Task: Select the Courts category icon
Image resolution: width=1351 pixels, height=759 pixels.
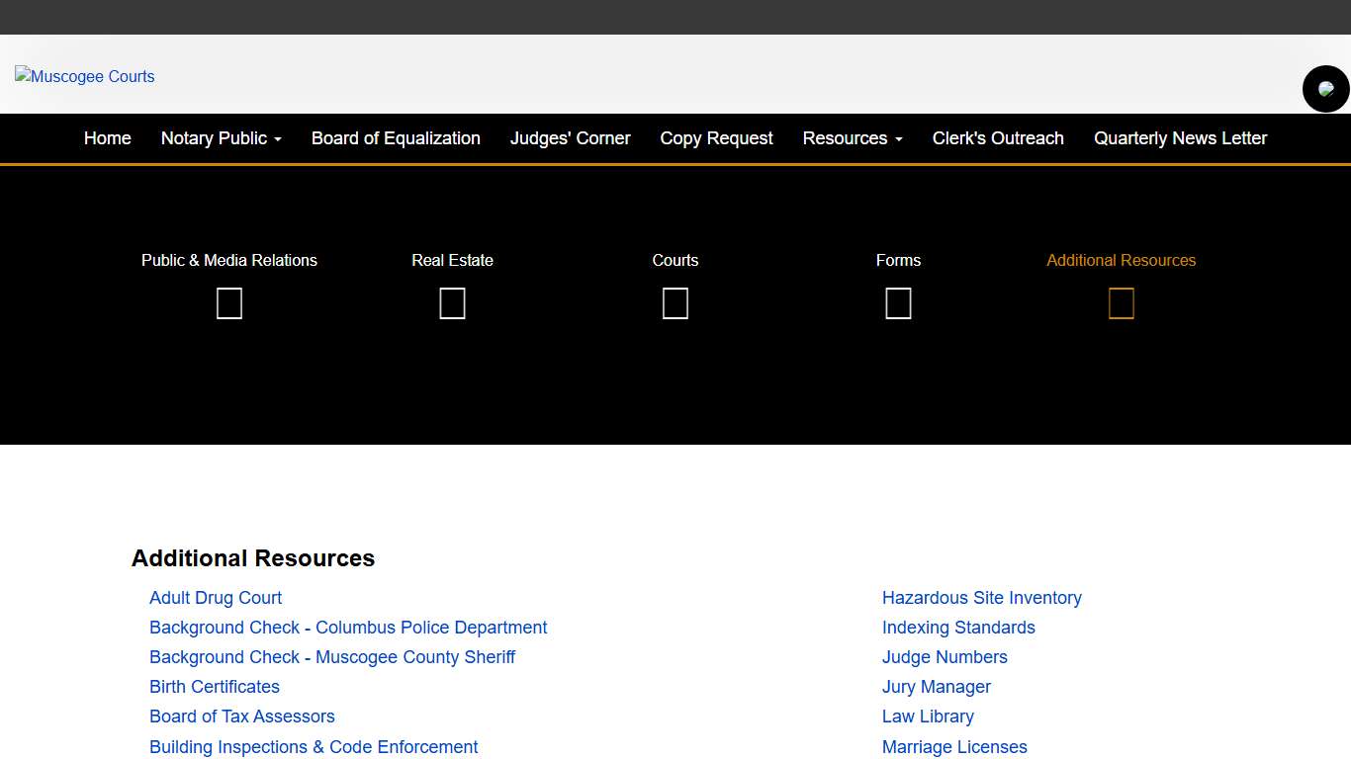Action: tap(675, 303)
